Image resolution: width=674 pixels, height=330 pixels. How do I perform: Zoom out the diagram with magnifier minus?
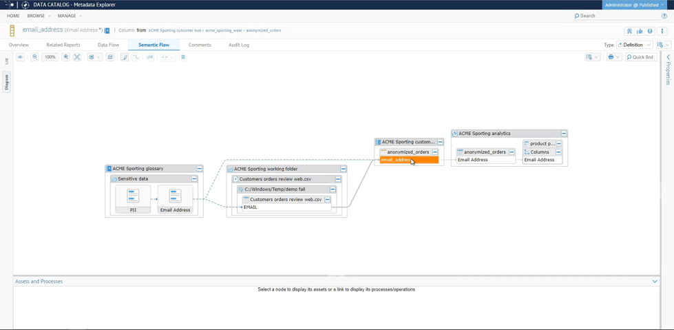click(35, 56)
